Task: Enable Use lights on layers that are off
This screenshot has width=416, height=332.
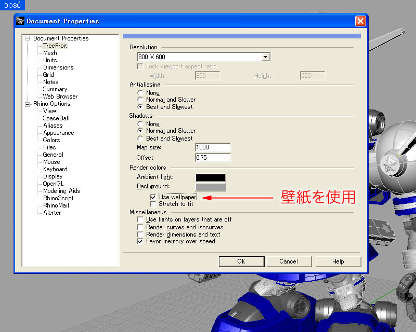Action: coord(140,219)
